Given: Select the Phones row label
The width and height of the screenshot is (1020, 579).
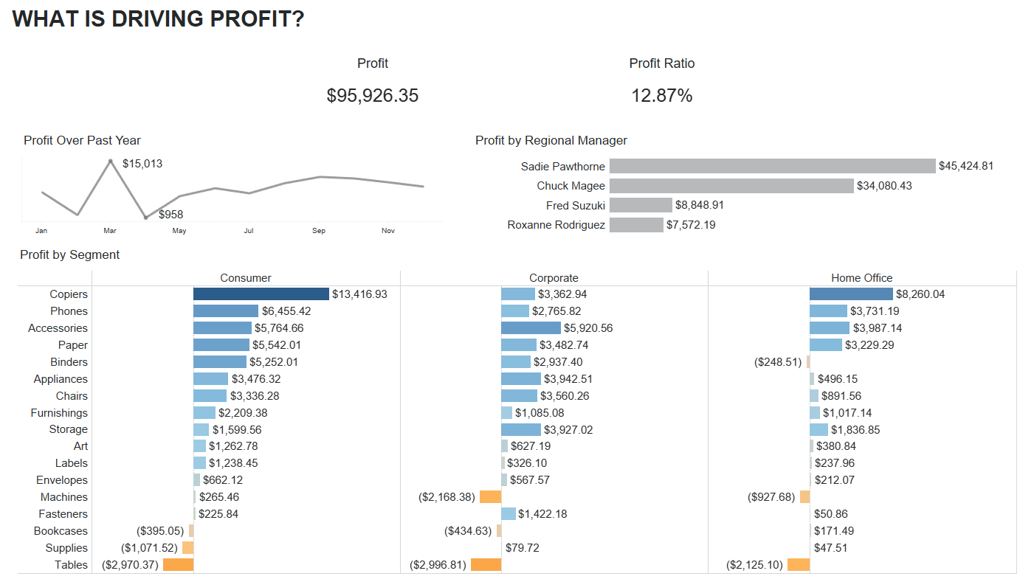Looking at the screenshot, I should (x=69, y=311).
